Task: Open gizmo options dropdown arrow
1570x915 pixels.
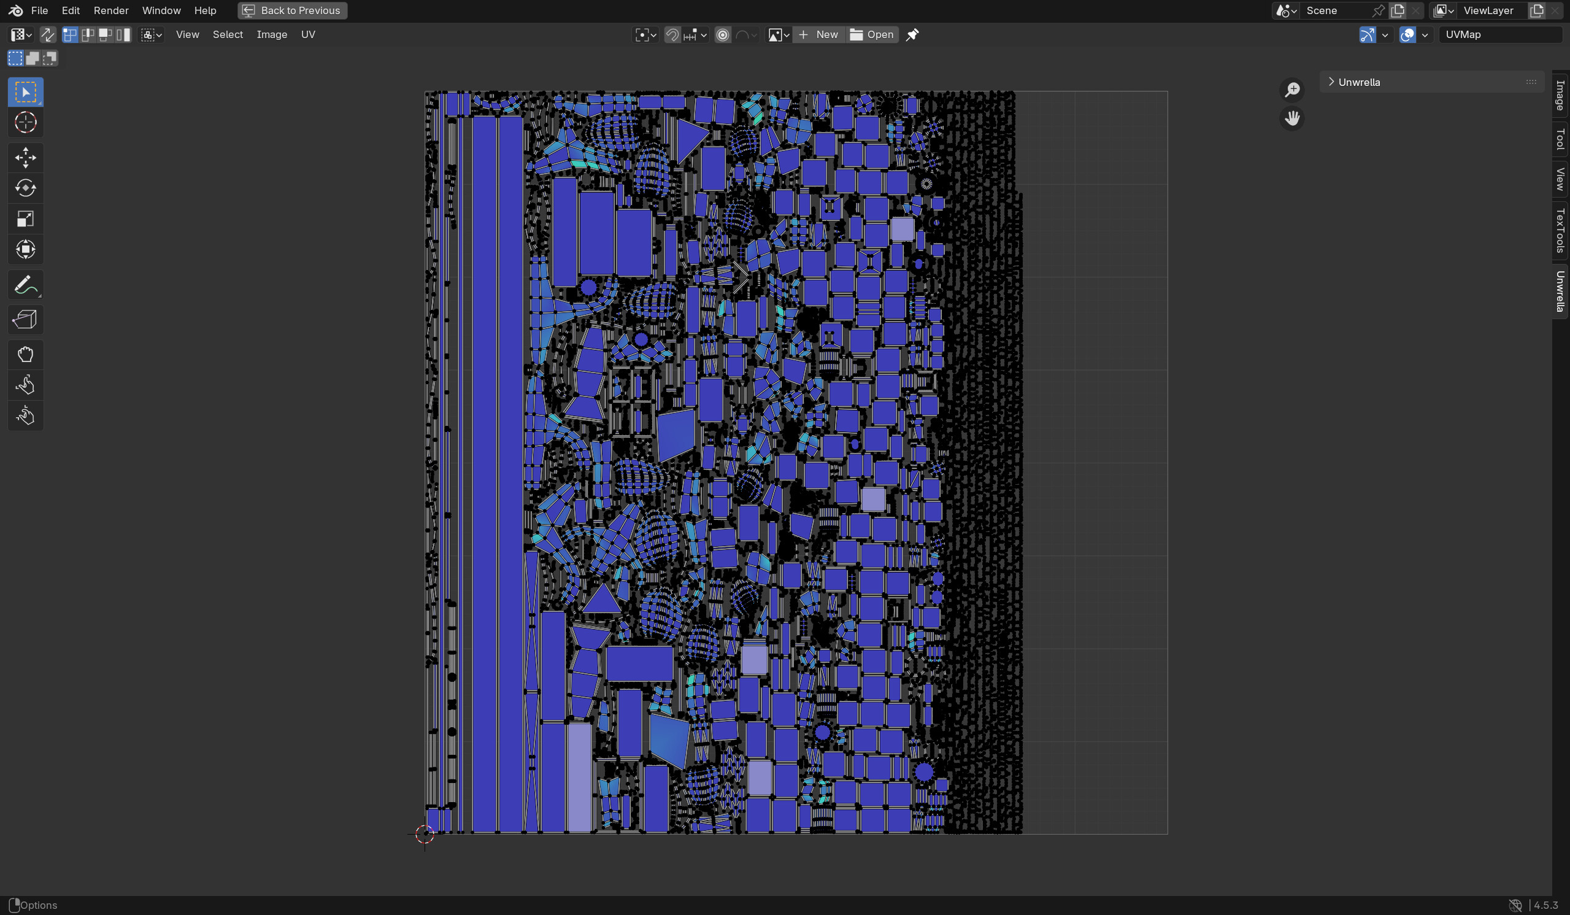Action: click(x=1385, y=35)
